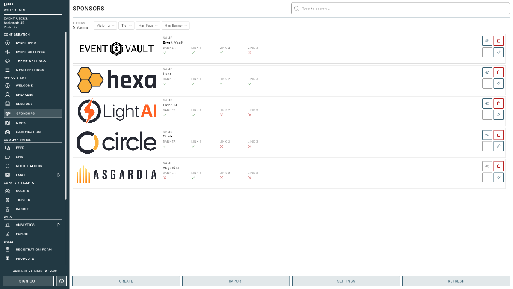Open the Welcome page section
The image size is (513, 289).
(x=33, y=86)
